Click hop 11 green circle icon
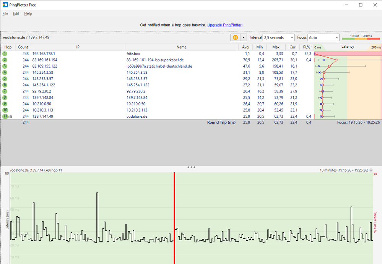This screenshot has width=382, height=264. pos(5,116)
